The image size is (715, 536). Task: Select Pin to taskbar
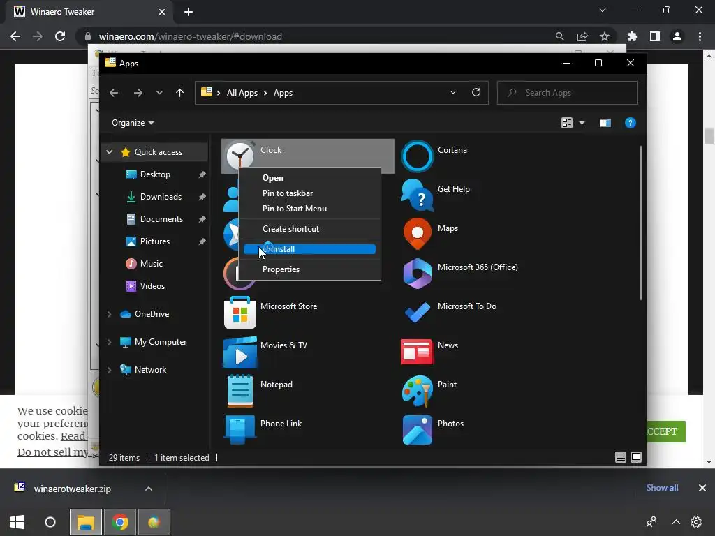point(309,193)
